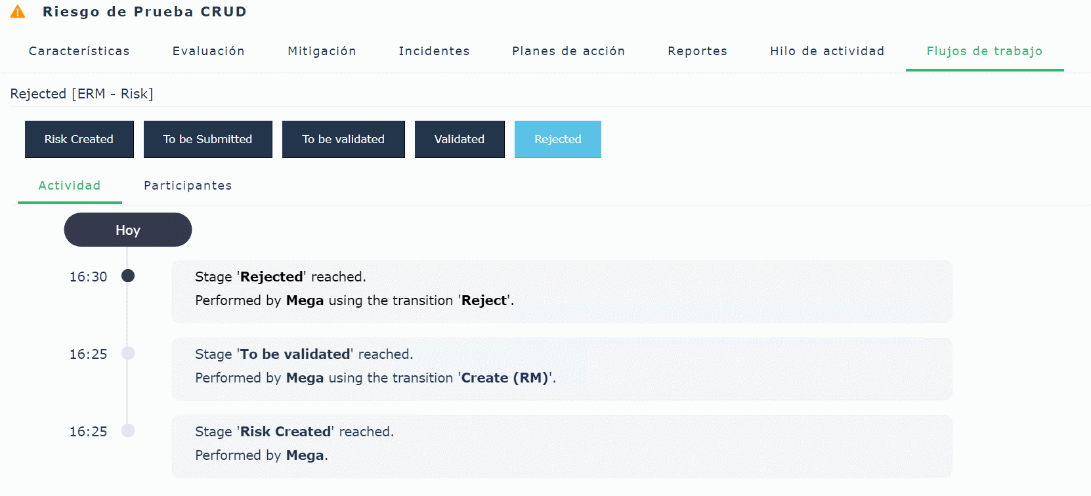Select the To be Submitted stage
Screen dimensions: 1091x496
208,139
